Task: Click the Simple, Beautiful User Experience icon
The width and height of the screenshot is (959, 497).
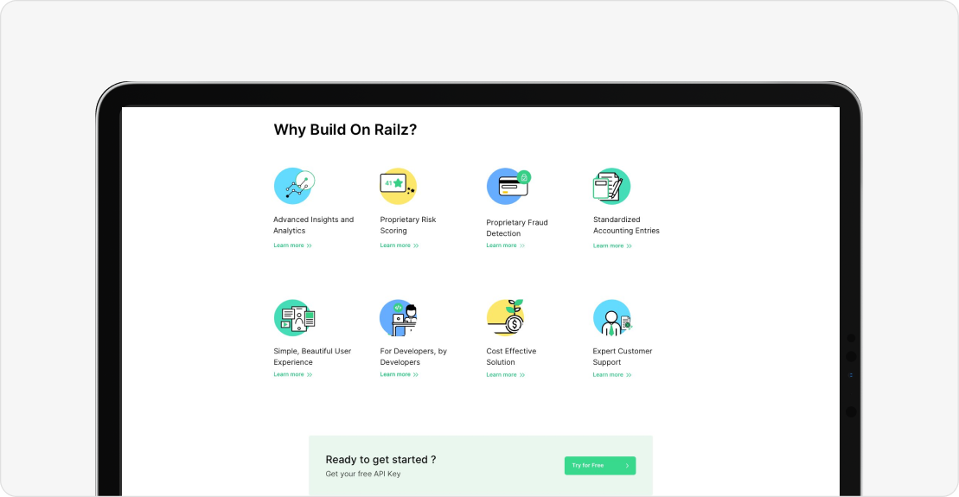Action: (x=294, y=317)
